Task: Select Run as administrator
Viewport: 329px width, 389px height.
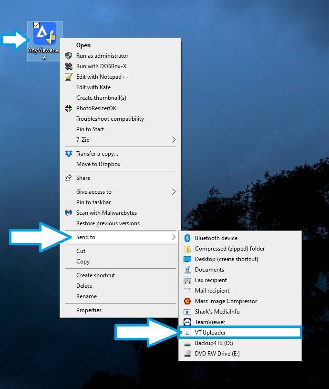Action: click(121, 55)
